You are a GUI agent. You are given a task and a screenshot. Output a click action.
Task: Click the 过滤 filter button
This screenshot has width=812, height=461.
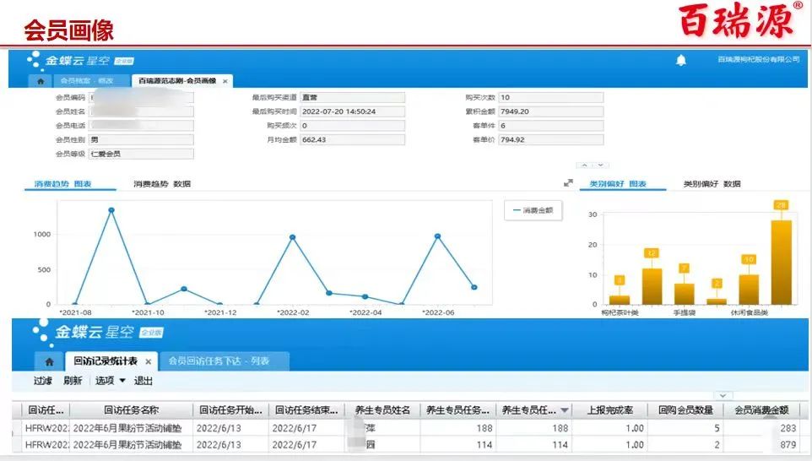[43, 381]
